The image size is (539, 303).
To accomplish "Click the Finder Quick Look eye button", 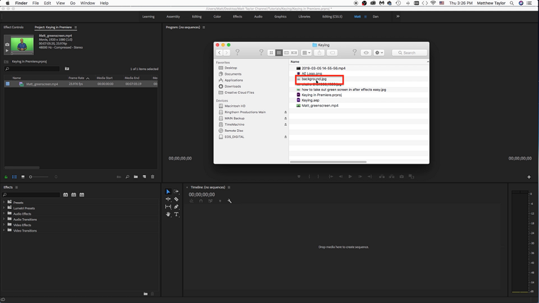I will pyautogui.click(x=366, y=53).
